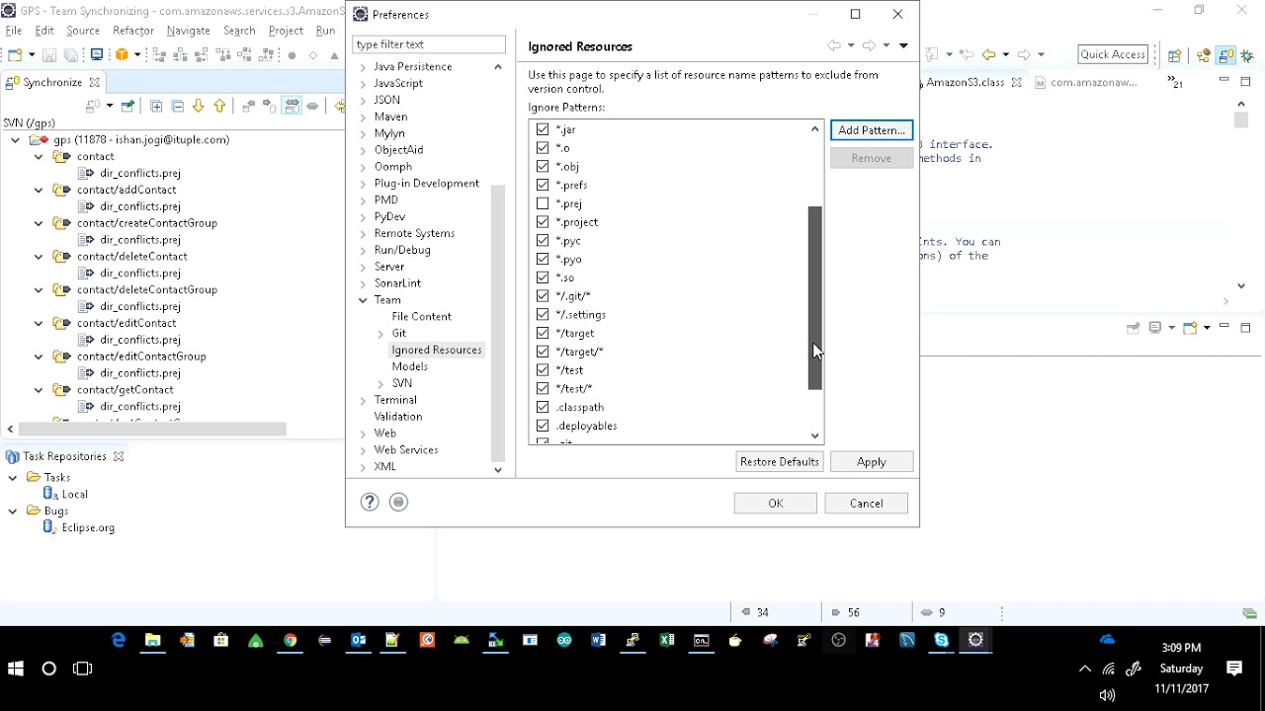Click Expand All icon in Synchronize view
Screen dimensions: 1265x711
click(x=156, y=106)
